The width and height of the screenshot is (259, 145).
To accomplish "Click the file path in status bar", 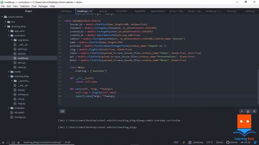I will pyautogui.click(x=42, y=142).
